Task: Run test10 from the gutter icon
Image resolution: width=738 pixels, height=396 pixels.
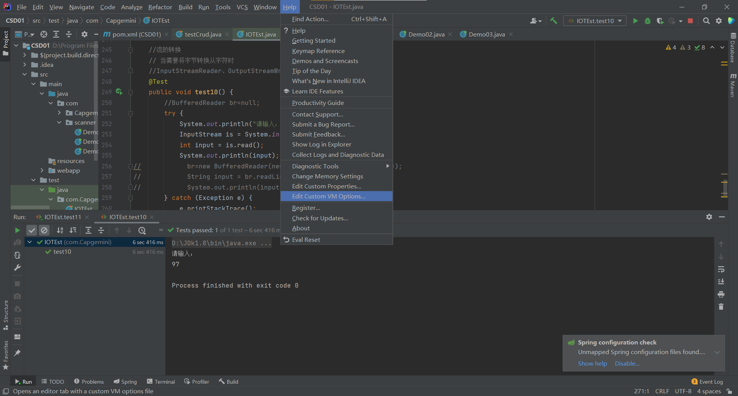Action: pos(119,92)
